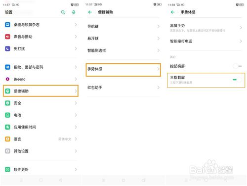247x186 pixels.
Task: Tap the home nav icon on the first screen
Action: (41, 180)
